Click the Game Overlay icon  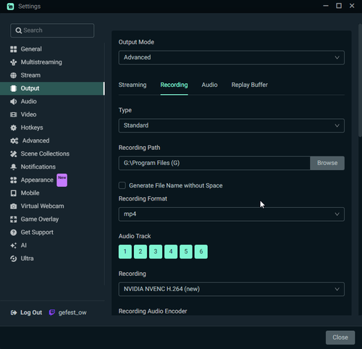click(x=14, y=219)
